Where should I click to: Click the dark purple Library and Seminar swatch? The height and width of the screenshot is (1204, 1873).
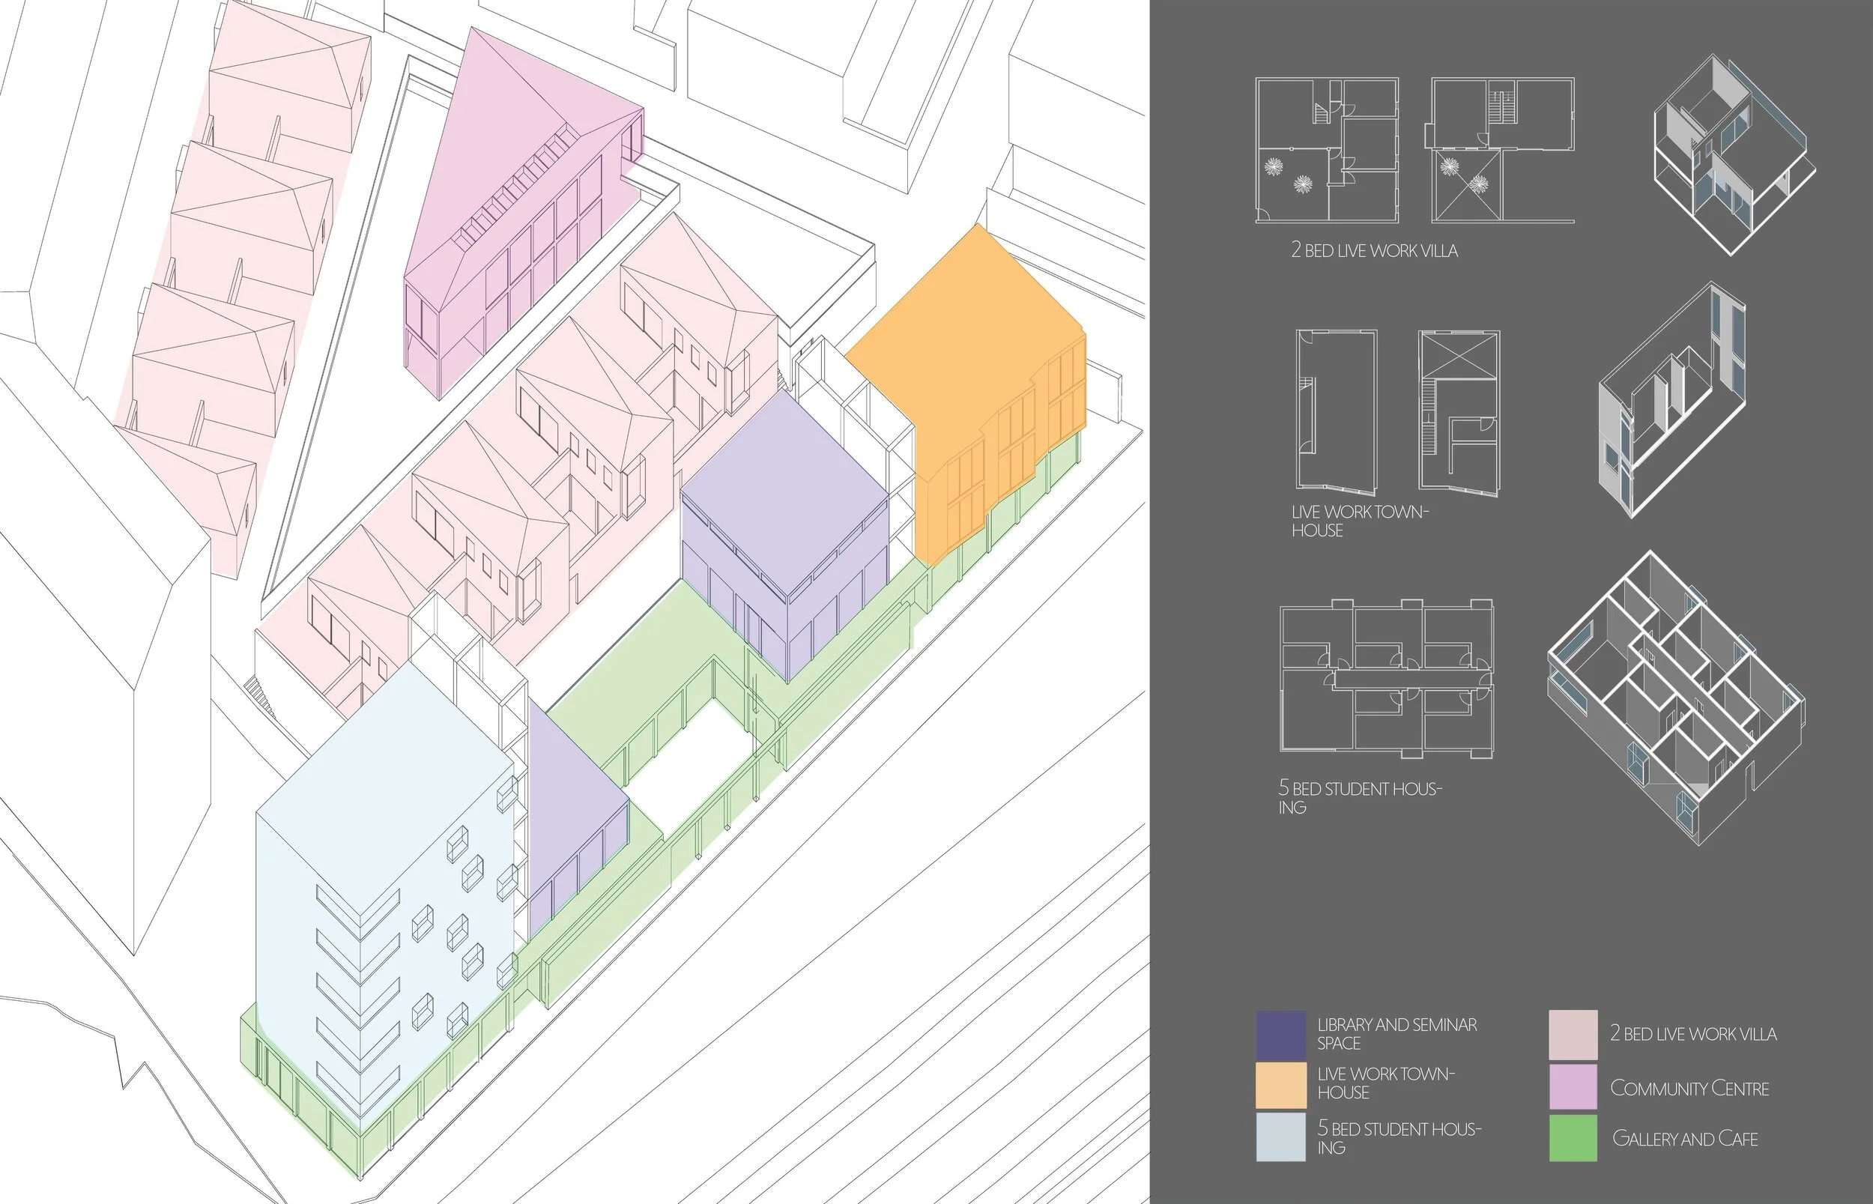pos(1280,1035)
